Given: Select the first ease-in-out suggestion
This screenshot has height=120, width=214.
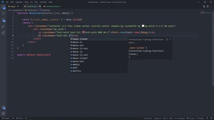Looking at the screenshot, I should coord(99,49).
